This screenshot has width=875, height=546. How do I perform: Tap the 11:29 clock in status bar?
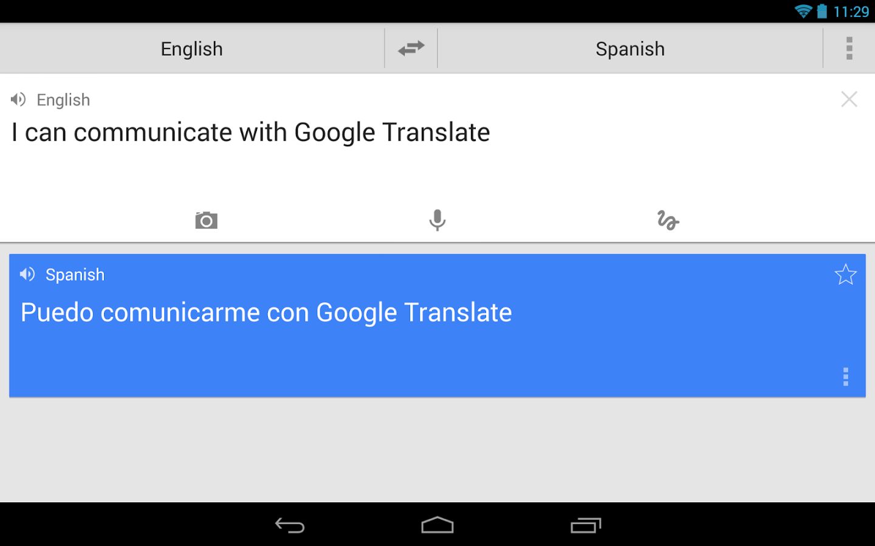point(851,12)
